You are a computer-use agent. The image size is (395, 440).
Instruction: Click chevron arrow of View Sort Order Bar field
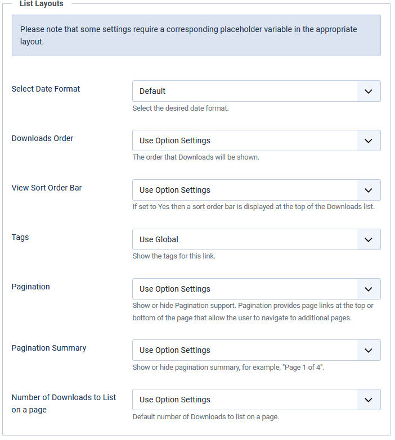369,190
